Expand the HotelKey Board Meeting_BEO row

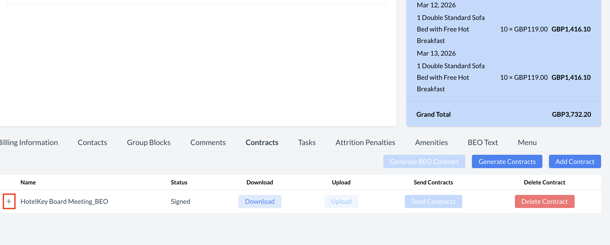point(9,201)
